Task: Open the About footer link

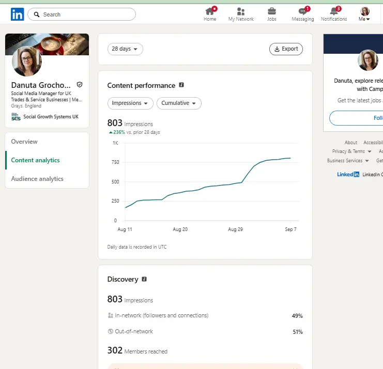Action: (351, 142)
